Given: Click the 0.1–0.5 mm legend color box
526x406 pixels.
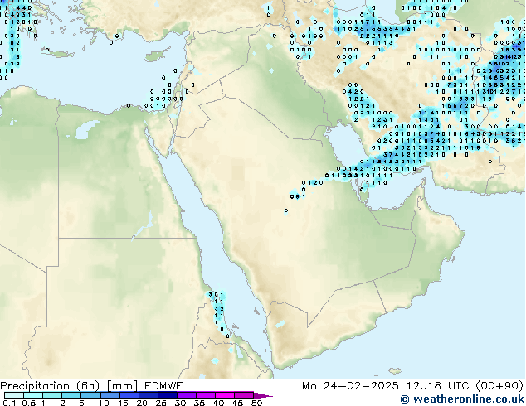Looking at the screenshot, I should pyautogui.click(x=14, y=395).
